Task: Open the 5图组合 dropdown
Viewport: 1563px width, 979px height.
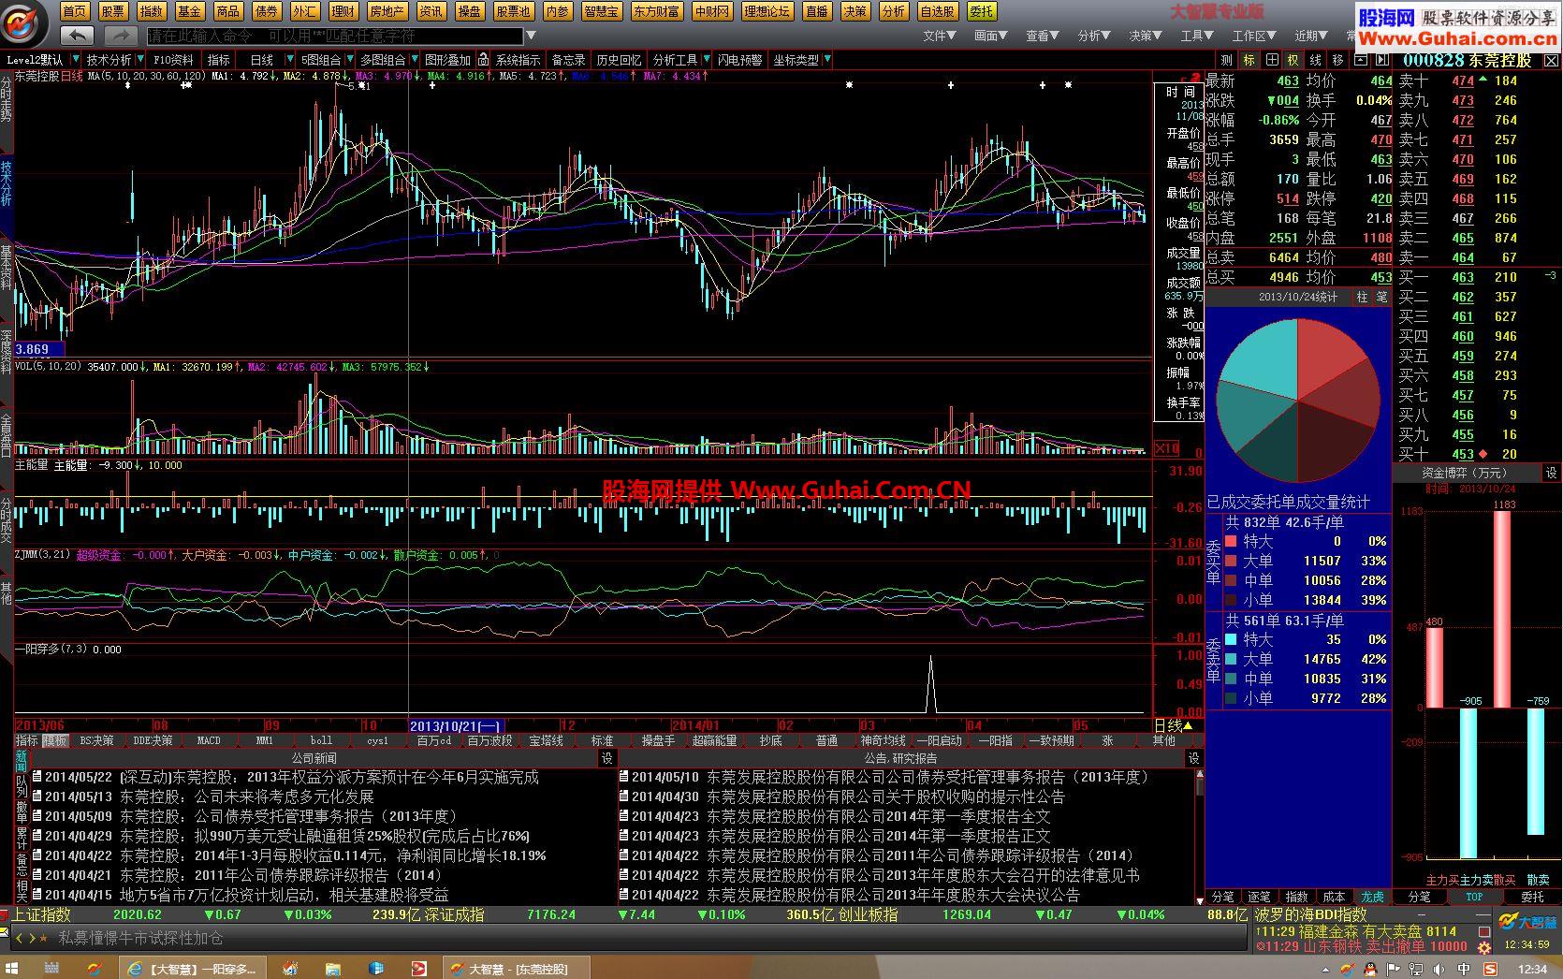Action: 349,60
